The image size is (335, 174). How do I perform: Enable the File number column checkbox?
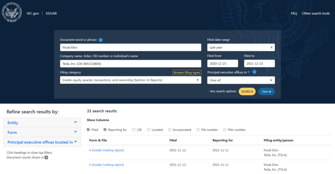198,129
